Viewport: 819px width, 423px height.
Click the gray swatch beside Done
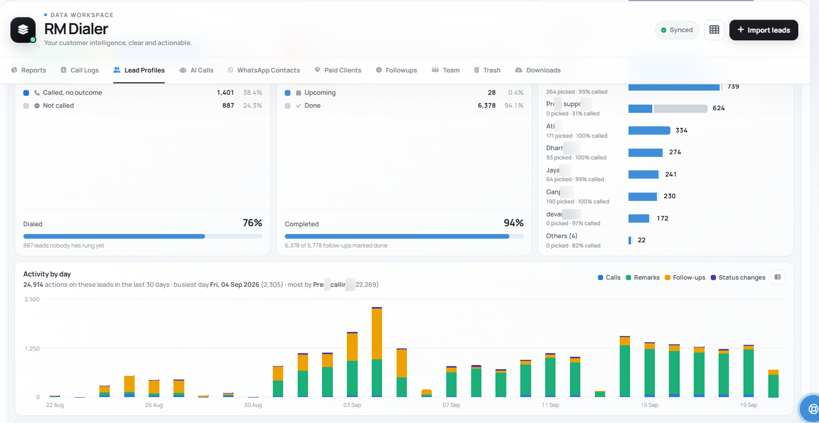pyautogui.click(x=287, y=106)
